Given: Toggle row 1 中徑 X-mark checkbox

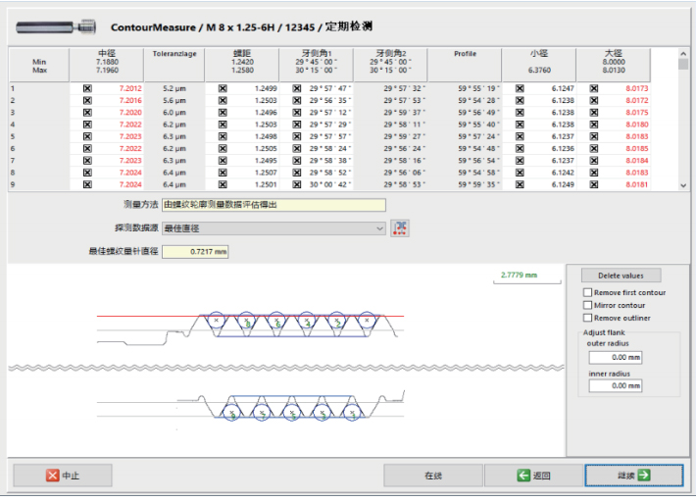Looking at the screenshot, I should tap(88, 88).
